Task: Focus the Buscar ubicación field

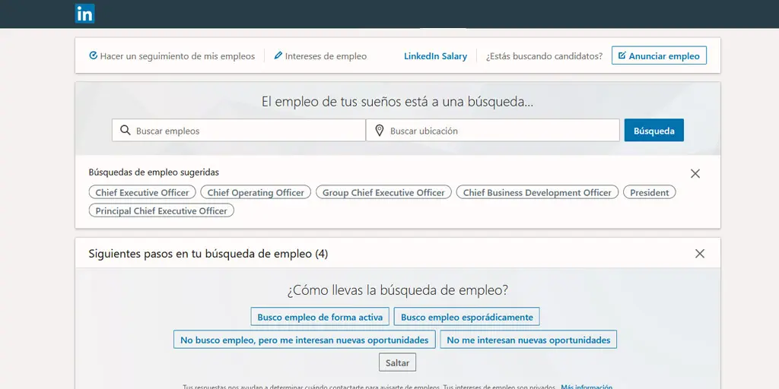Action: click(493, 131)
